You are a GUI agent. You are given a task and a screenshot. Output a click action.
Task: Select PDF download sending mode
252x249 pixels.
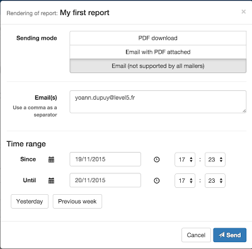[158, 38]
